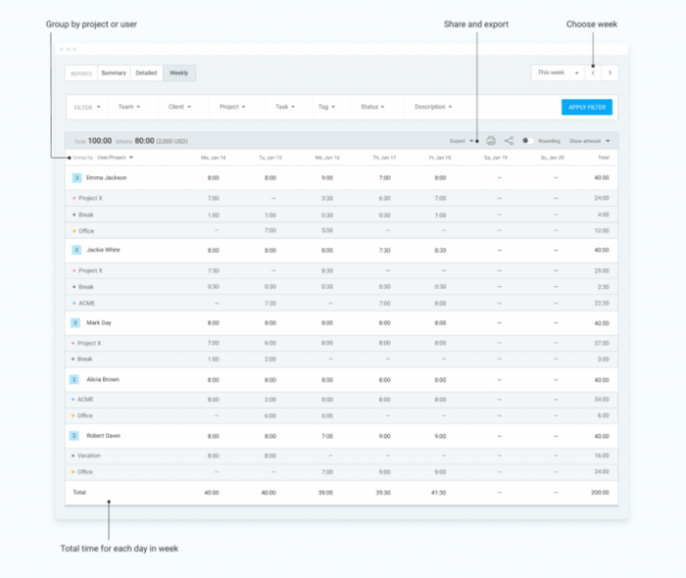The image size is (686, 578).
Task: Open the This week date dropdown
Action: pos(558,72)
